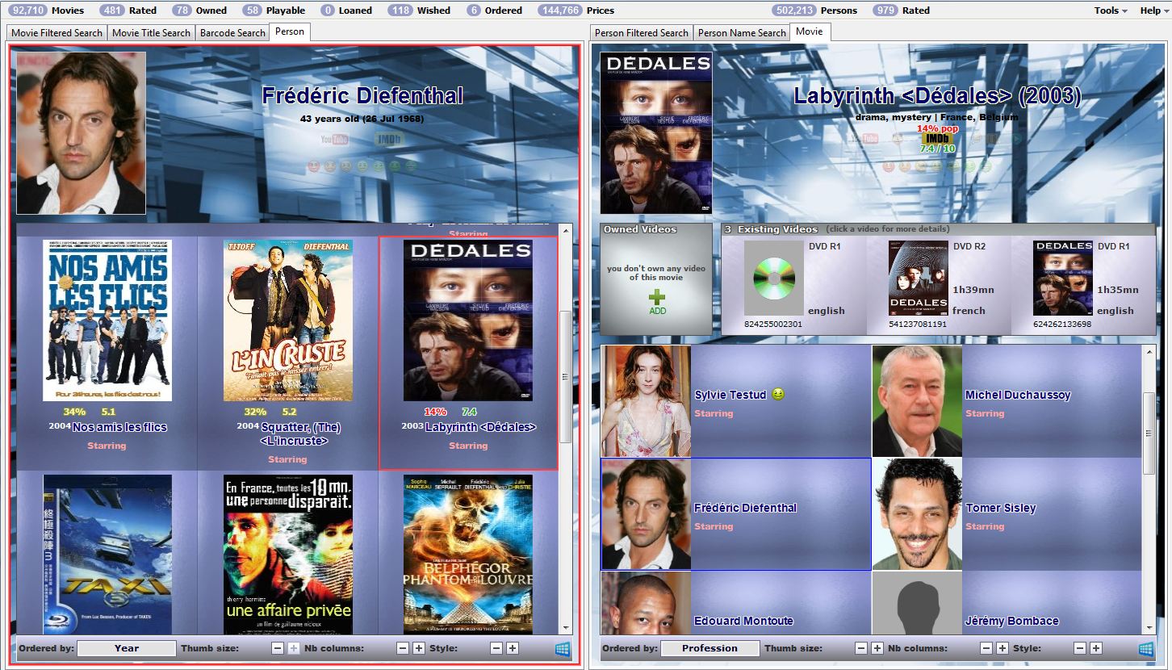Click the 144,766 Prices counter
The height and width of the screenshot is (670, 1172).
click(576, 10)
